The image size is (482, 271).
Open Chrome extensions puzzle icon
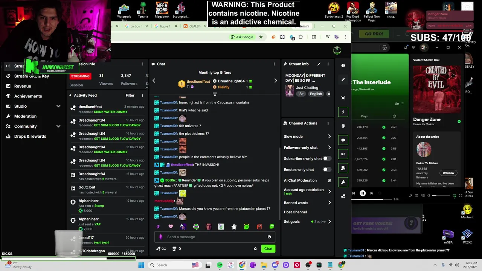pos(300,37)
